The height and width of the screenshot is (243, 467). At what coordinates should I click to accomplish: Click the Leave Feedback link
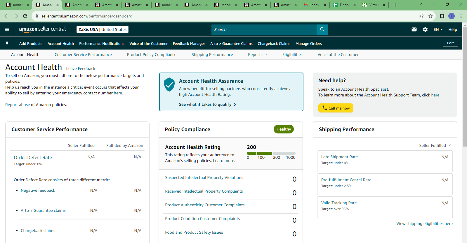(x=81, y=68)
